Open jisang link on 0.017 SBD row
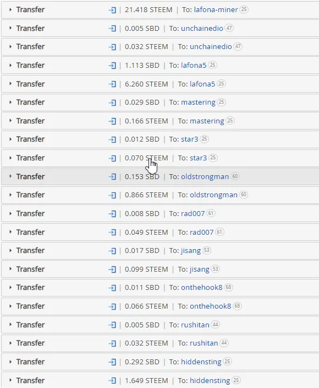319x388 pixels. click(191, 251)
